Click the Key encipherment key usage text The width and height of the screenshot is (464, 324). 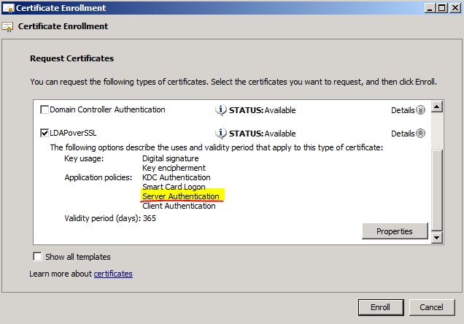[174, 168]
